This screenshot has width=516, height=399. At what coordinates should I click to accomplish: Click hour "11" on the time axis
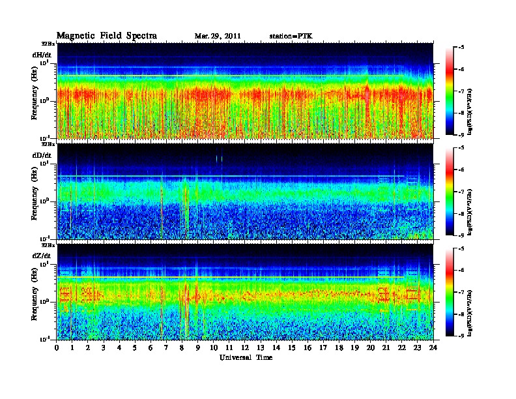(229, 347)
